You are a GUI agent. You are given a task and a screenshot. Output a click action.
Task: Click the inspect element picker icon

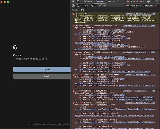pos(73,1)
